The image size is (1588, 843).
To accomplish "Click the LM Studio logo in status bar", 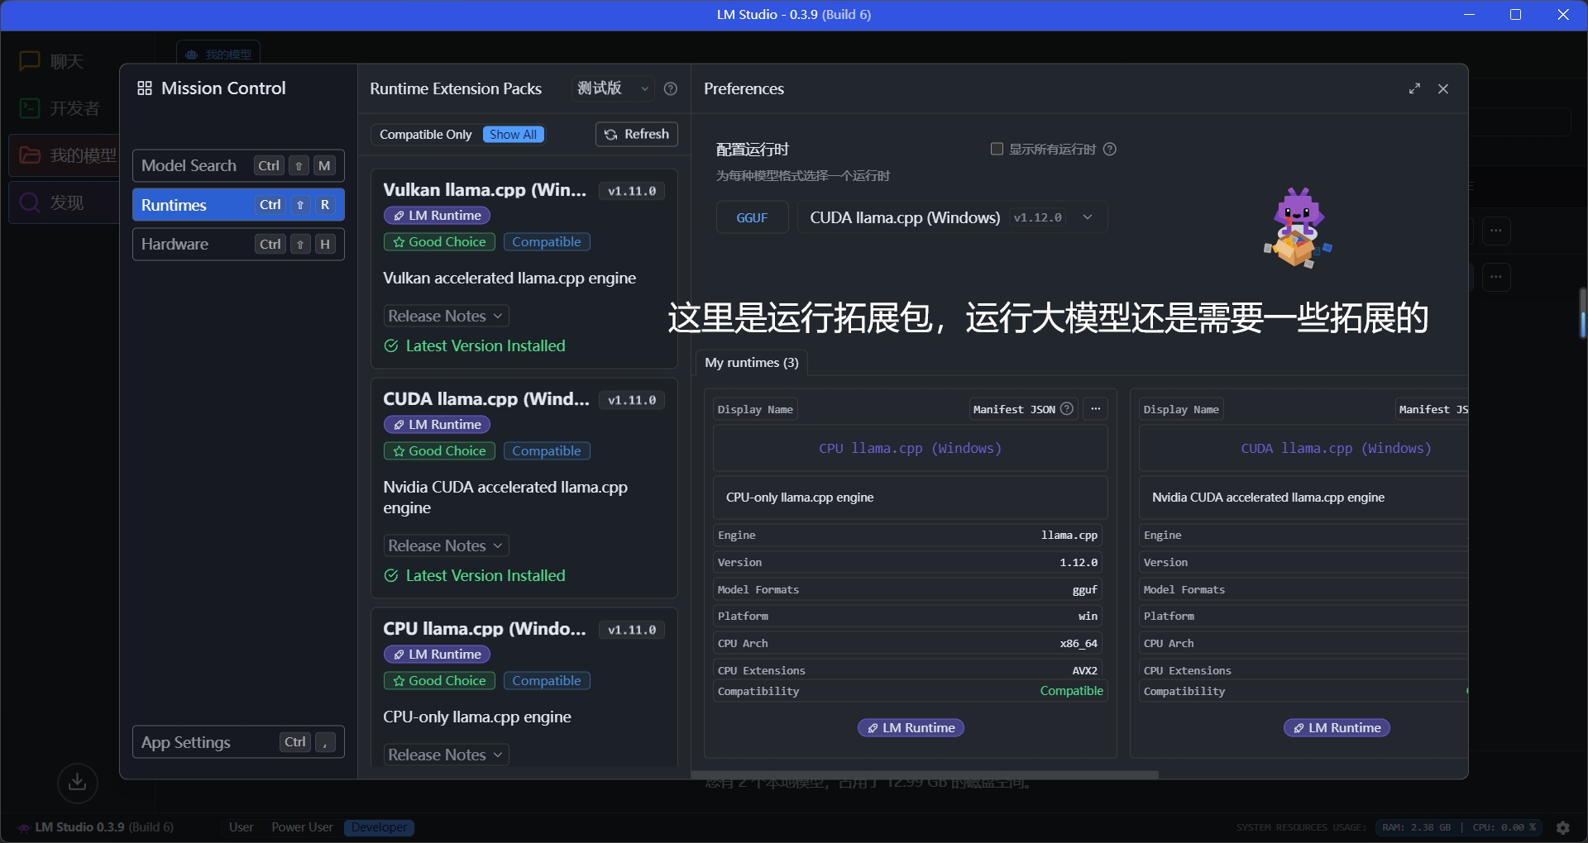I will [24, 827].
